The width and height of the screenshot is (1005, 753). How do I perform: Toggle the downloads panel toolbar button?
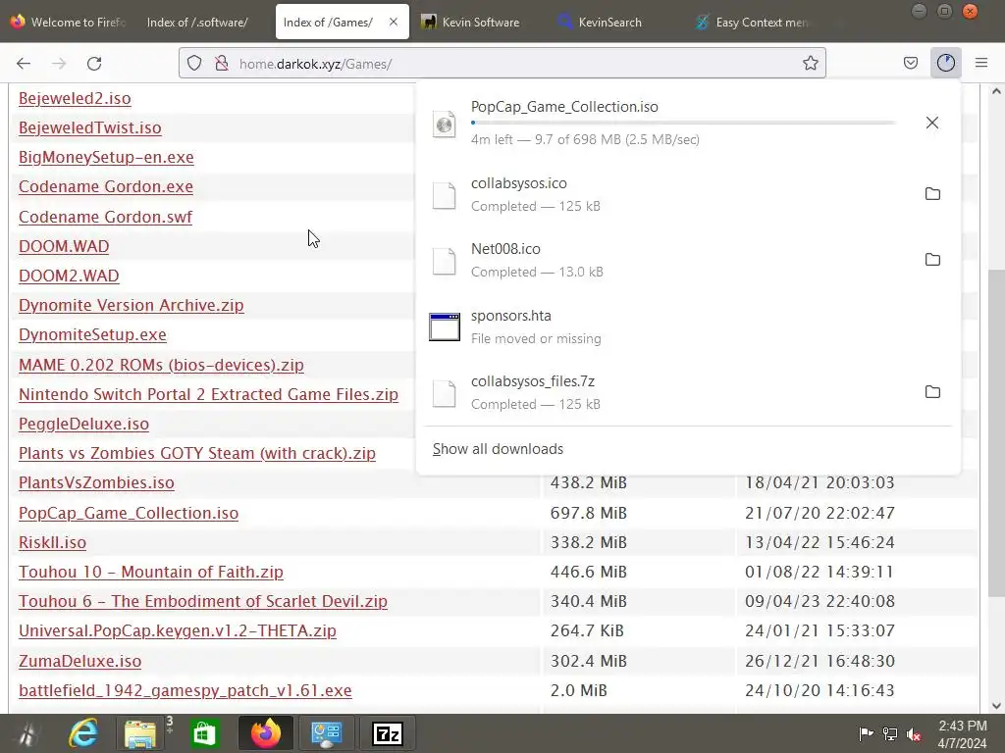(x=945, y=64)
